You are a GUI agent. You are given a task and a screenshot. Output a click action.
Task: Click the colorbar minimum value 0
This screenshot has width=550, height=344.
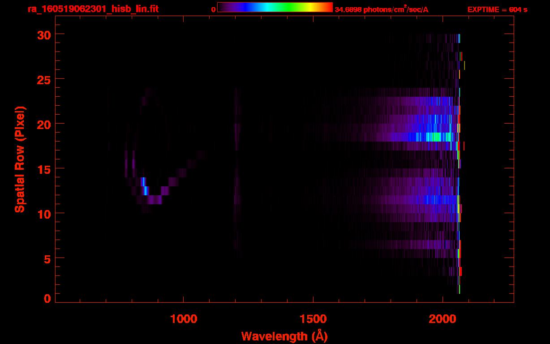coord(213,9)
